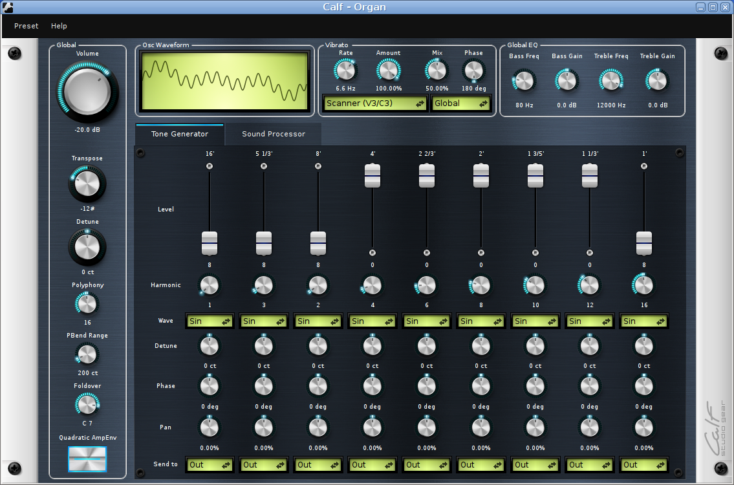Switch to the Tone Generator tab
This screenshot has width=734, height=485.
click(x=180, y=134)
